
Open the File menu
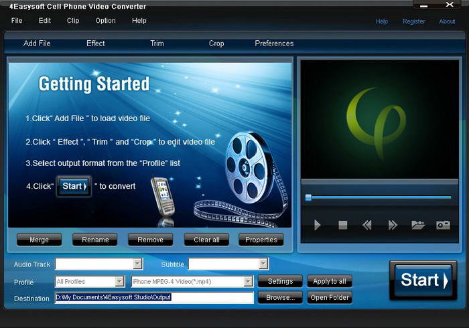point(17,21)
